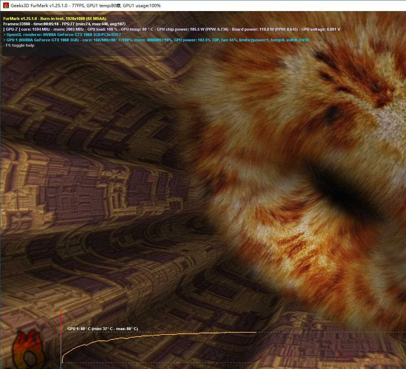Click the FurMark flame logo beside temperature graph
406x369 pixels.
pos(29,349)
